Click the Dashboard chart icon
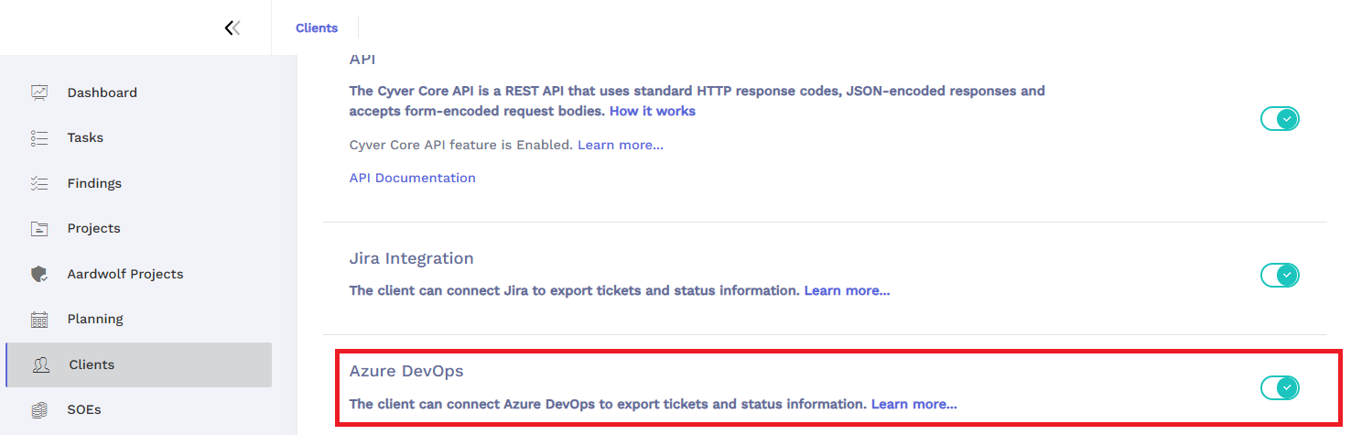The height and width of the screenshot is (435, 1351). [x=39, y=92]
